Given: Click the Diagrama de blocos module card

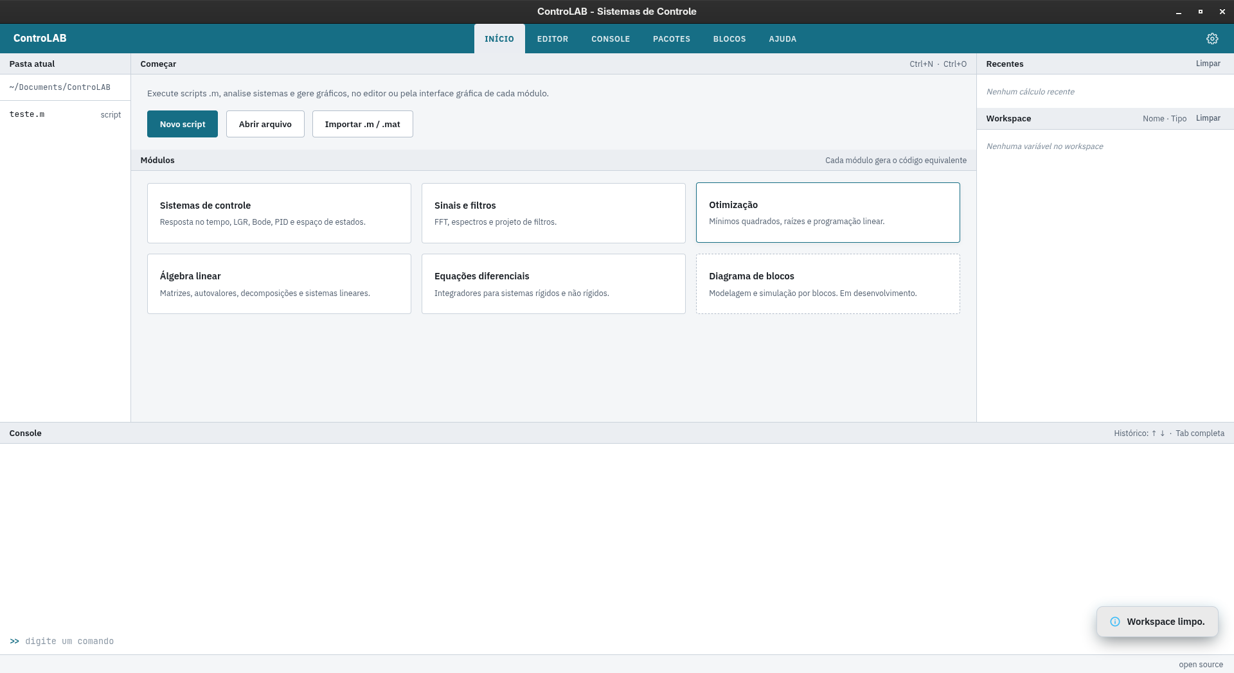Looking at the screenshot, I should coord(828,284).
